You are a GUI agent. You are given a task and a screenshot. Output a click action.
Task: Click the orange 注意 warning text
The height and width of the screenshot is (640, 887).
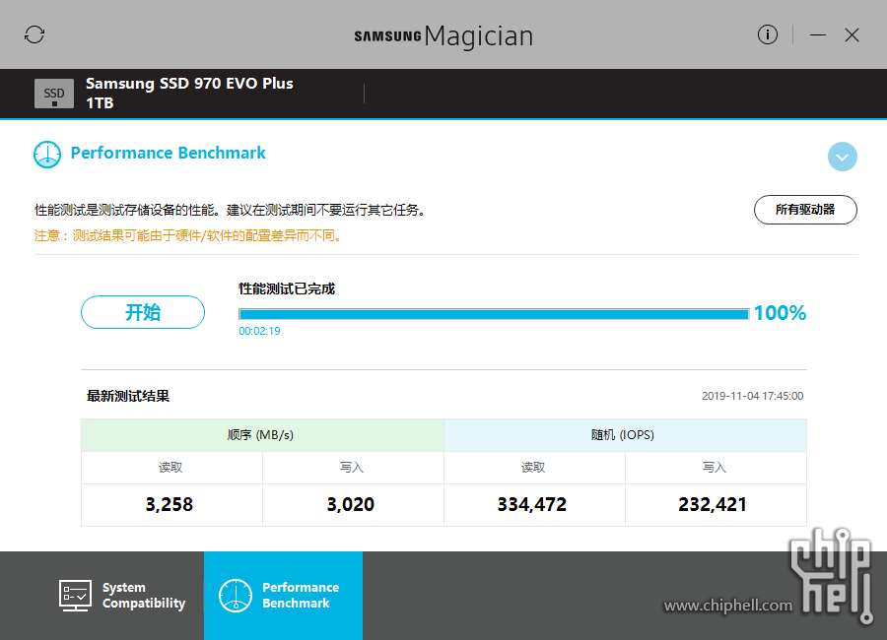pos(189,235)
